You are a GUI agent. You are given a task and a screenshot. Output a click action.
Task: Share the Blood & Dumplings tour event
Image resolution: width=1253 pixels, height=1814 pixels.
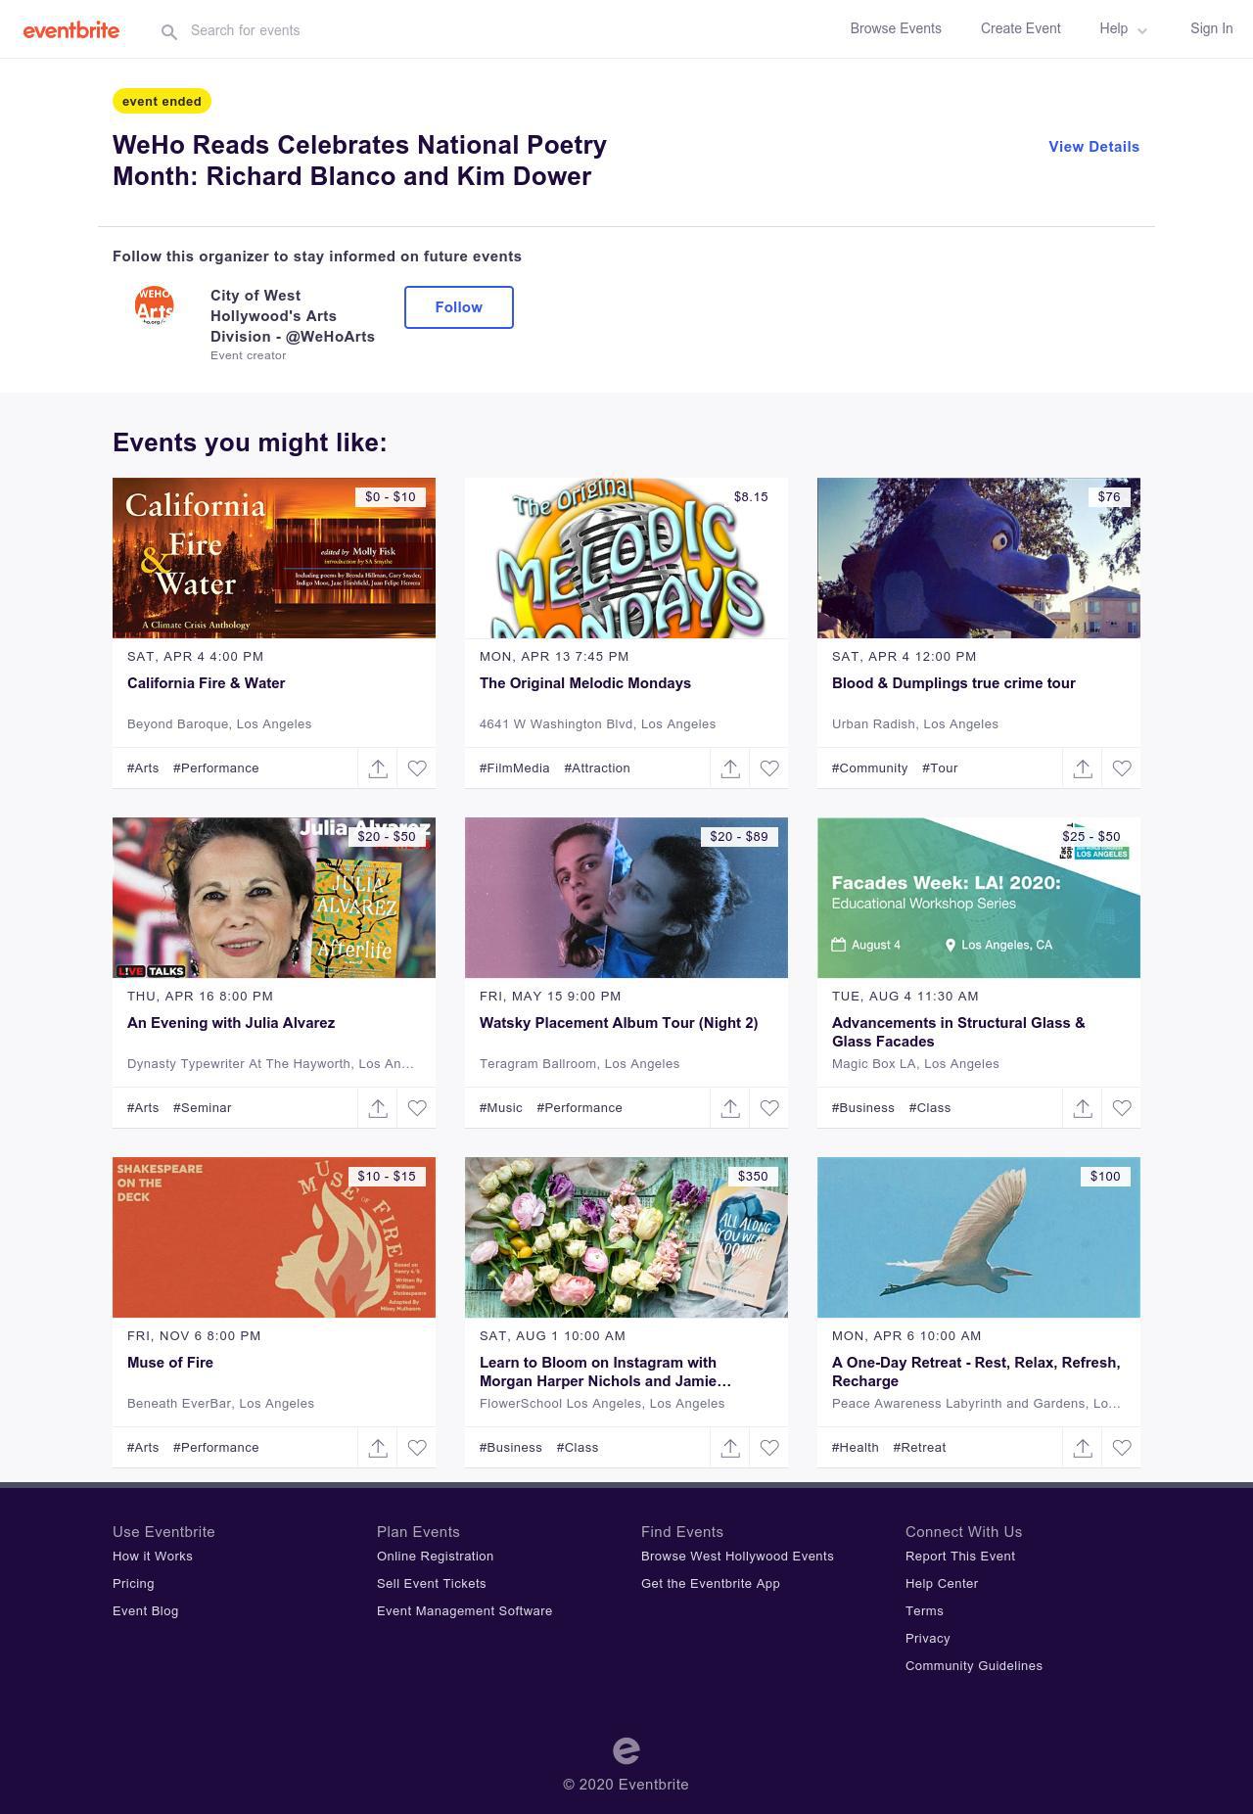pyautogui.click(x=1083, y=768)
